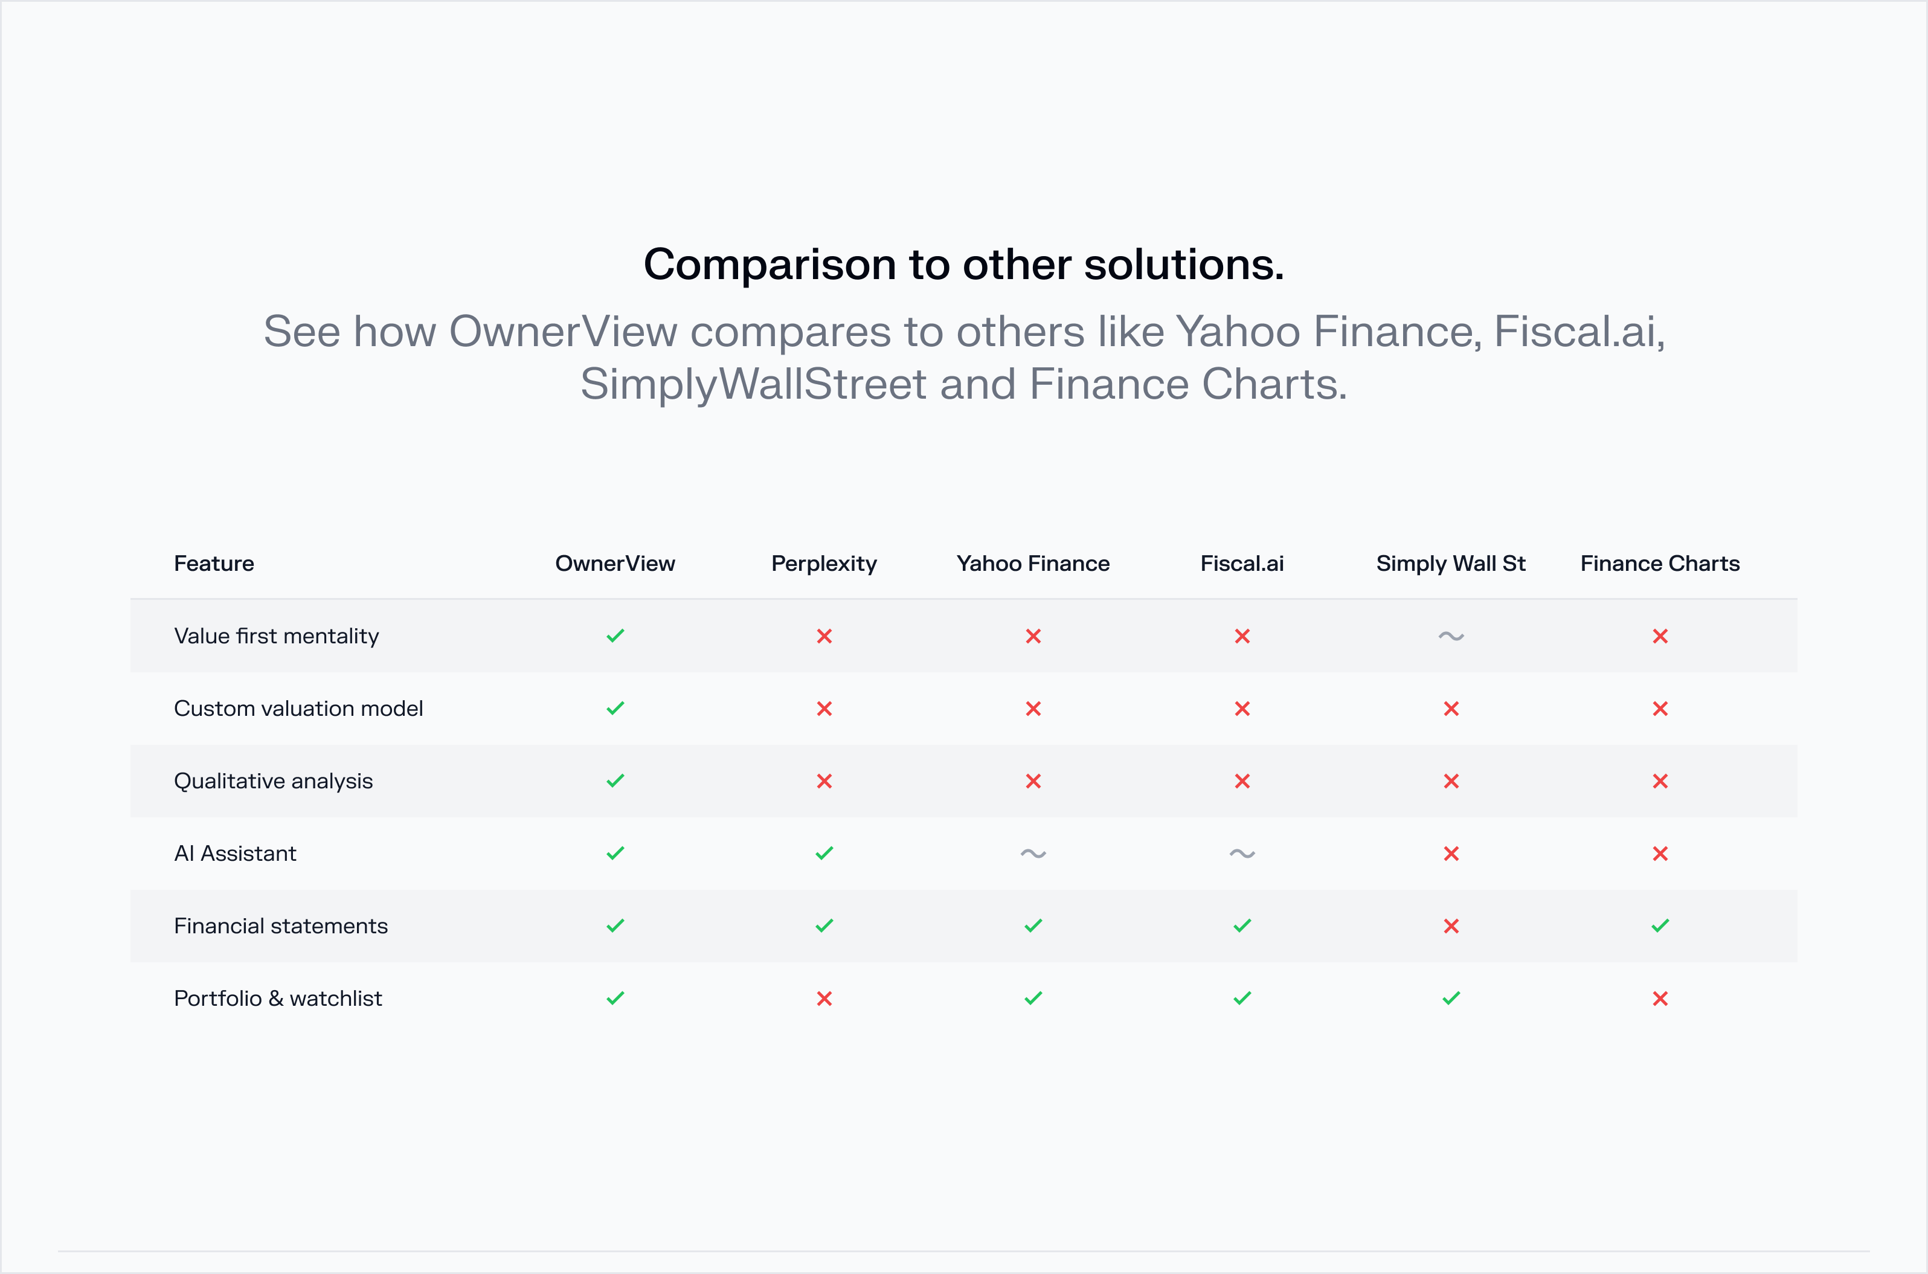Click Perplexity's green checkmark for AI Assistant
The width and height of the screenshot is (1928, 1274).
tap(824, 853)
